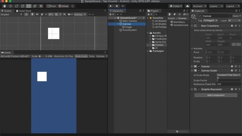Step one frame forward
242x136 pixels.
click(123, 6)
